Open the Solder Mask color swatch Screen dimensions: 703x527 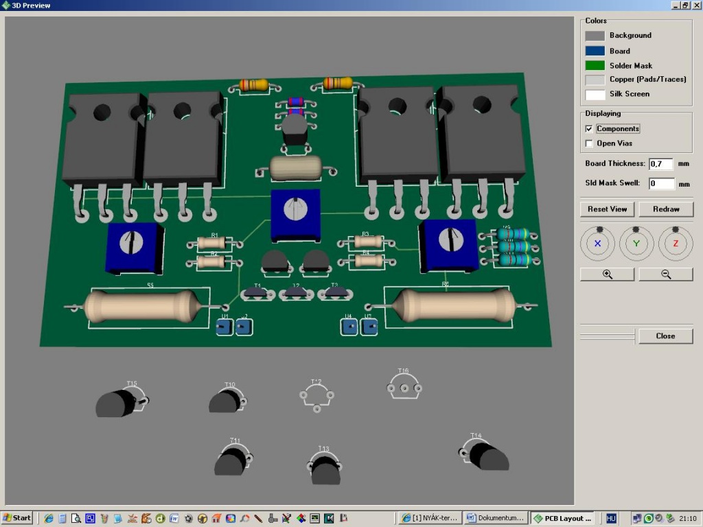coord(595,65)
